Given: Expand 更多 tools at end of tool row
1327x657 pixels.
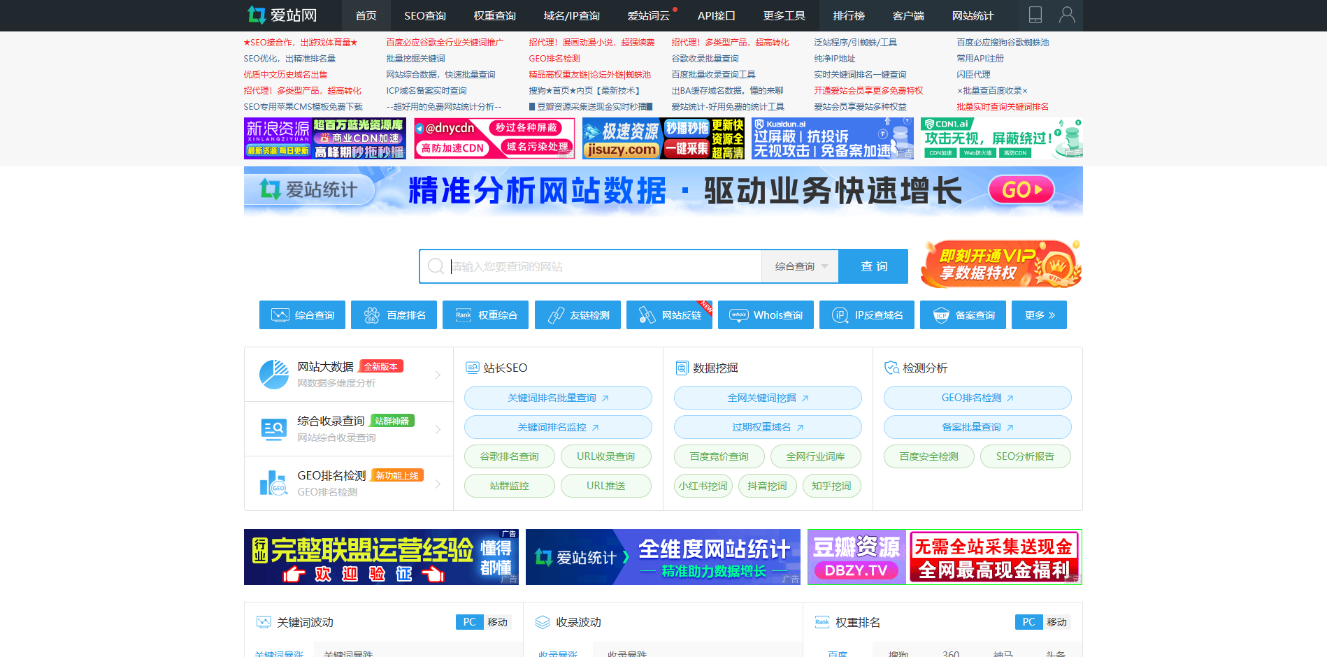Looking at the screenshot, I should coord(1039,315).
